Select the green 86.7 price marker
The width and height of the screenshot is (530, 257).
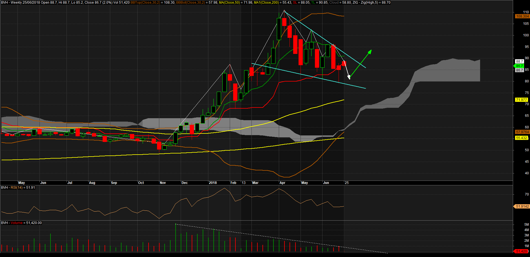519,66
